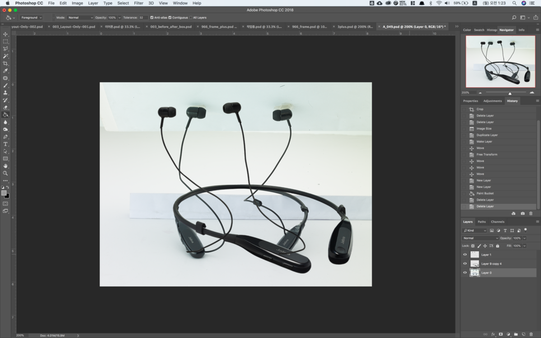Enable All Layers checkbox
Viewport: 541px width, 338px height.
(191, 17)
